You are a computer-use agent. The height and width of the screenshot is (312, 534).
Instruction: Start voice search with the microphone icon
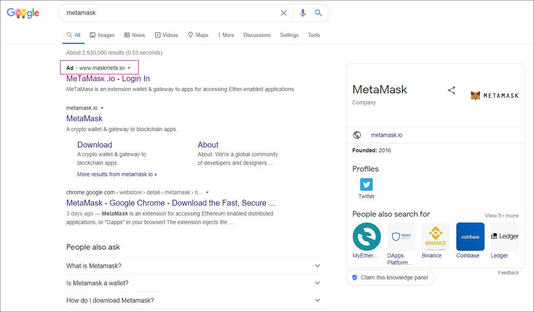click(303, 13)
